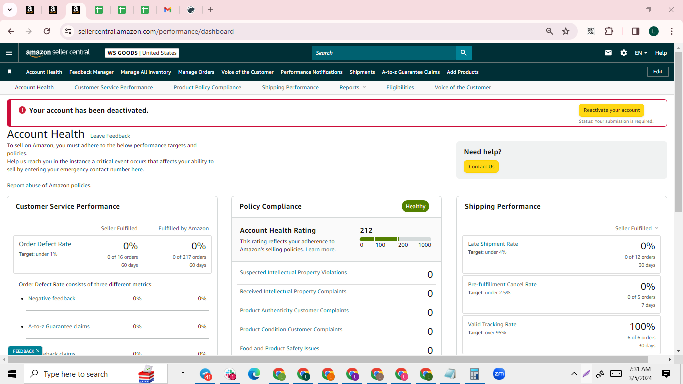Open the Negative feedback metric link
Image resolution: width=683 pixels, height=384 pixels.
pos(52,298)
